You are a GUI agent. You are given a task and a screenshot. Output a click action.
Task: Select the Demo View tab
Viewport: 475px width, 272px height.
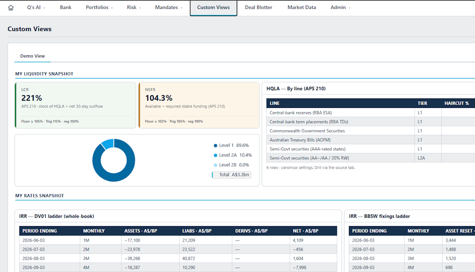click(32, 56)
